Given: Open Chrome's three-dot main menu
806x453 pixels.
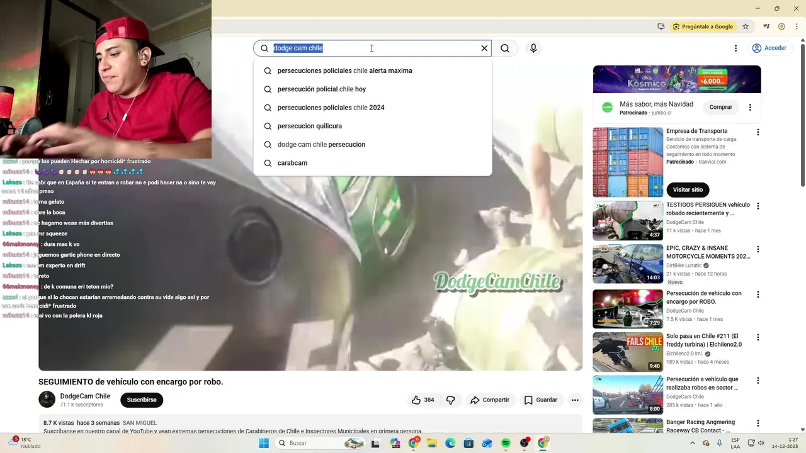Looking at the screenshot, I should point(796,26).
